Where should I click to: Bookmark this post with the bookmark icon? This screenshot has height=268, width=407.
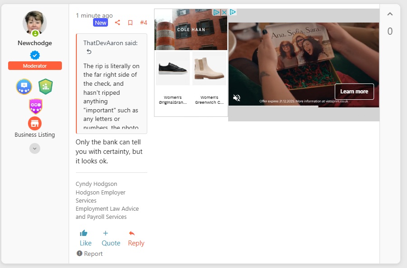(x=130, y=23)
